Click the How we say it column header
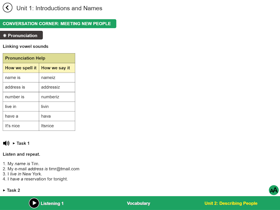This screenshot has height=210, width=280. tap(57, 68)
